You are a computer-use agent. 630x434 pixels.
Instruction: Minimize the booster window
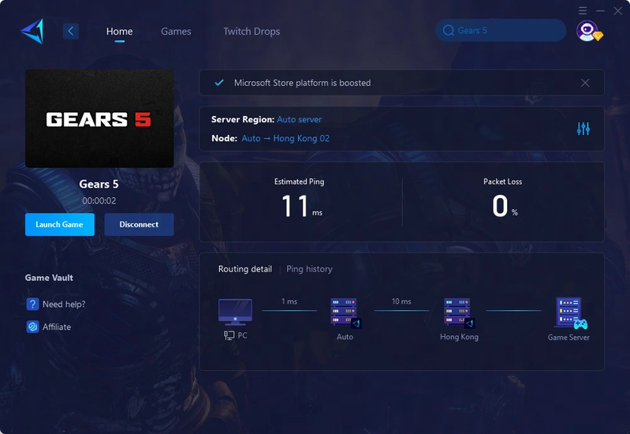(600, 10)
